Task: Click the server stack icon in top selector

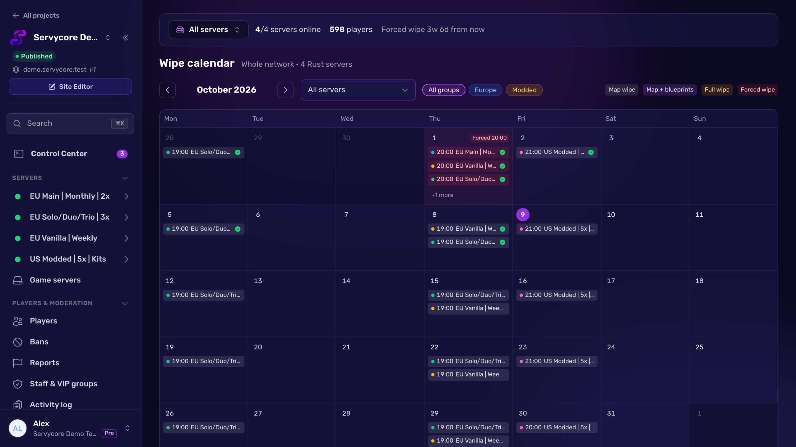Action: [x=180, y=30]
